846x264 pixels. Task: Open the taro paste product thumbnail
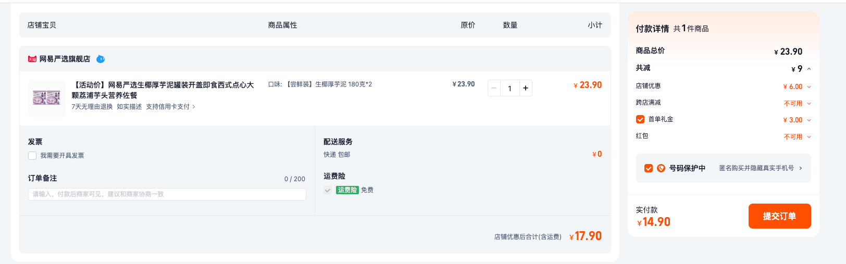tap(46, 98)
